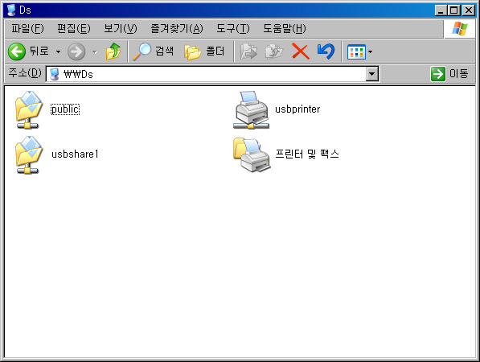This screenshot has height=362, width=480.
Task: Close the Ds window
Action: click(469, 10)
